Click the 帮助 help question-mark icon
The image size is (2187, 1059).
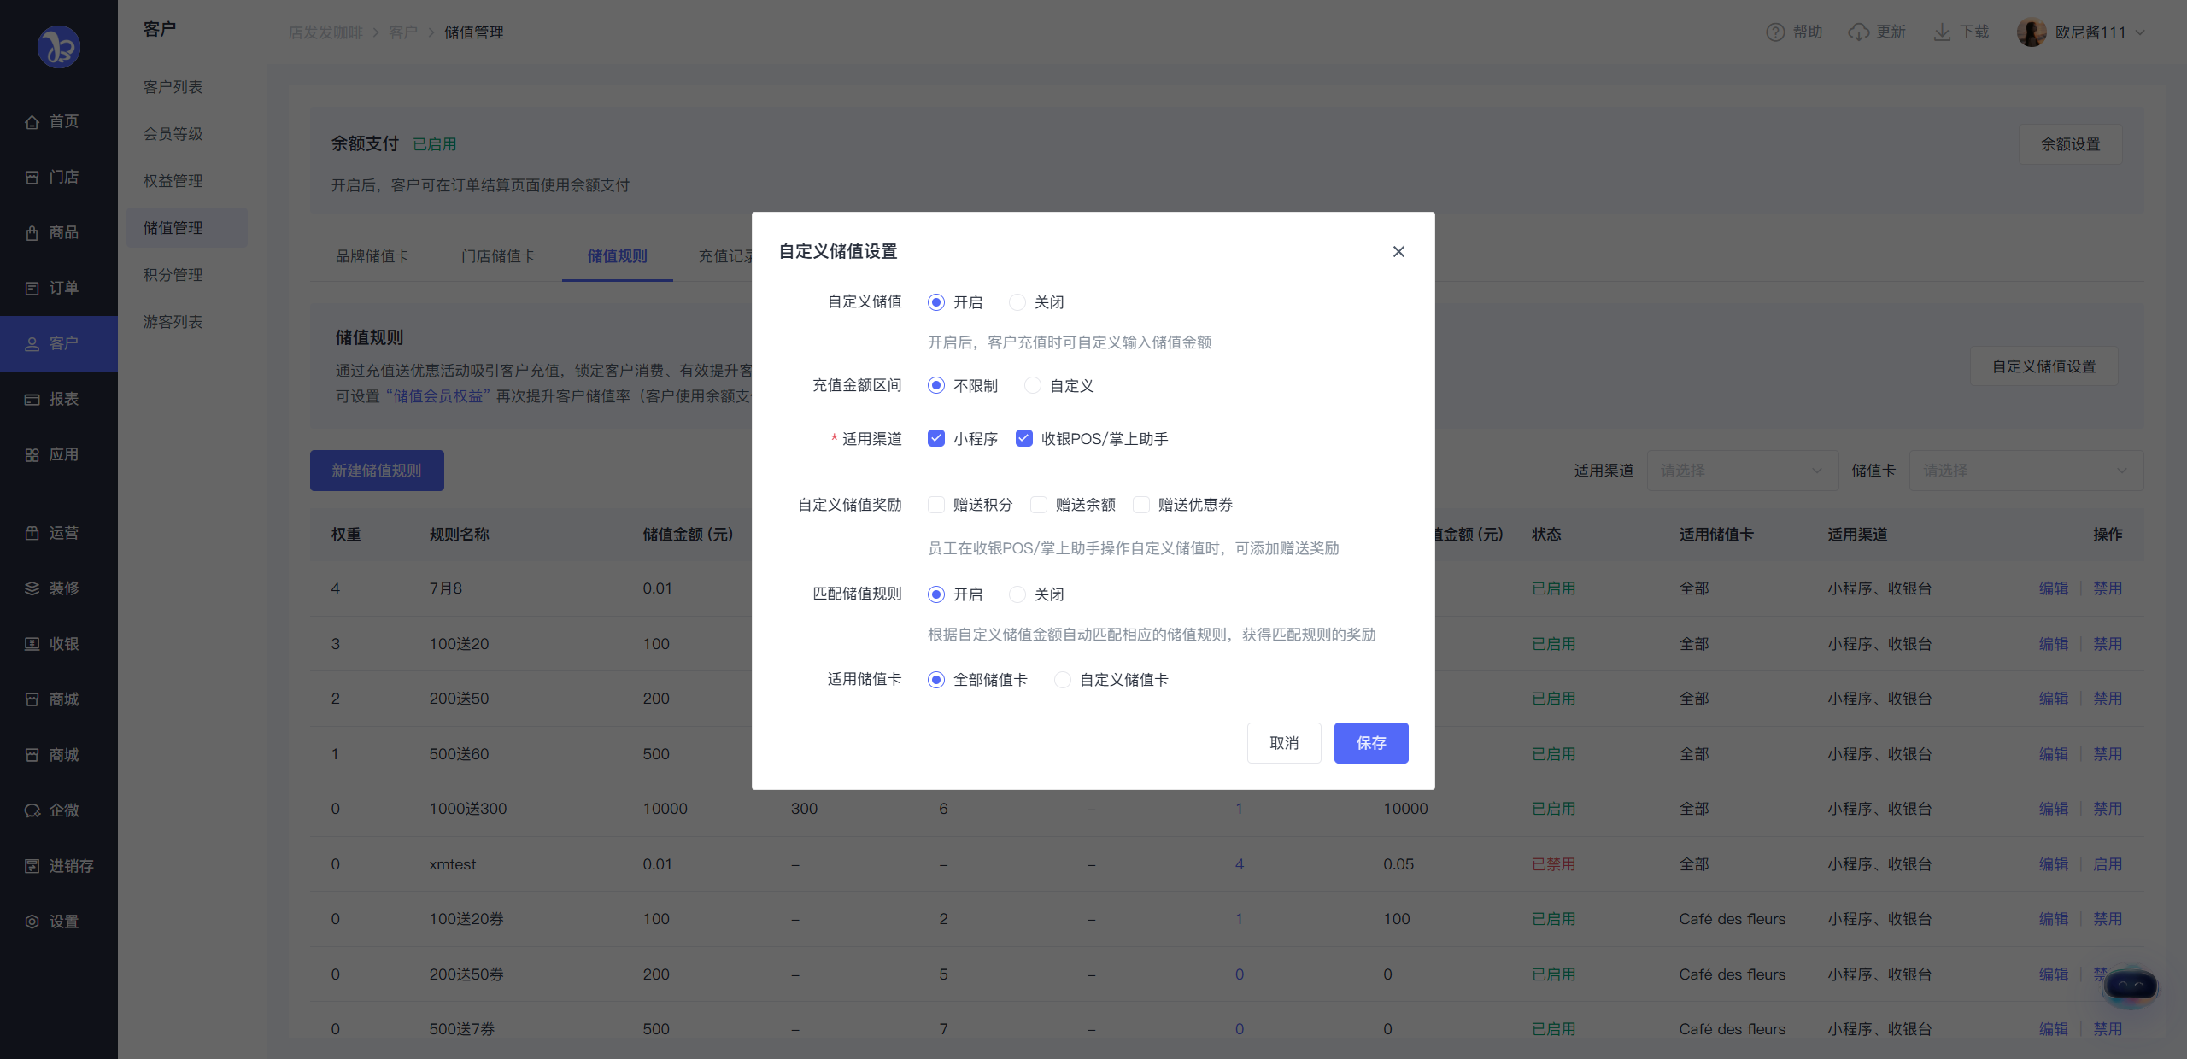click(1775, 32)
